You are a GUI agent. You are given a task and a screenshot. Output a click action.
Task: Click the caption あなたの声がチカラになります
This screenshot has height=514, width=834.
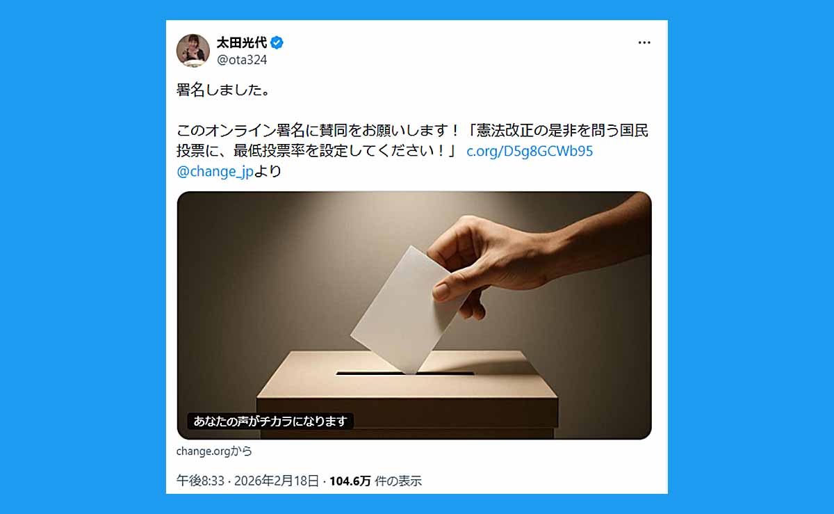270,421
